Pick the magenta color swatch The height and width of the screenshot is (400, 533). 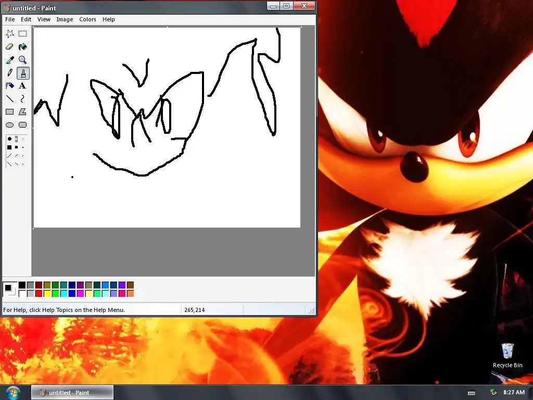click(x=81, y=293)
